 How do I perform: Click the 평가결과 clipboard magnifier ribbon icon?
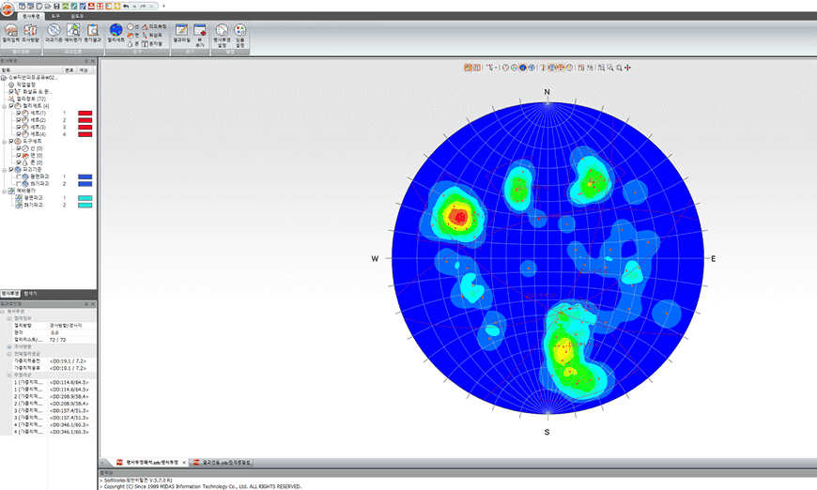pos(92,34)
